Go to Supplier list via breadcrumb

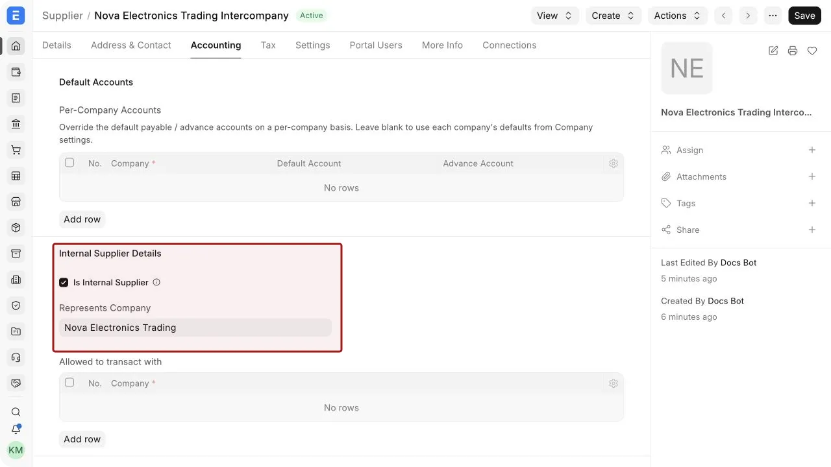pos(62,16)
